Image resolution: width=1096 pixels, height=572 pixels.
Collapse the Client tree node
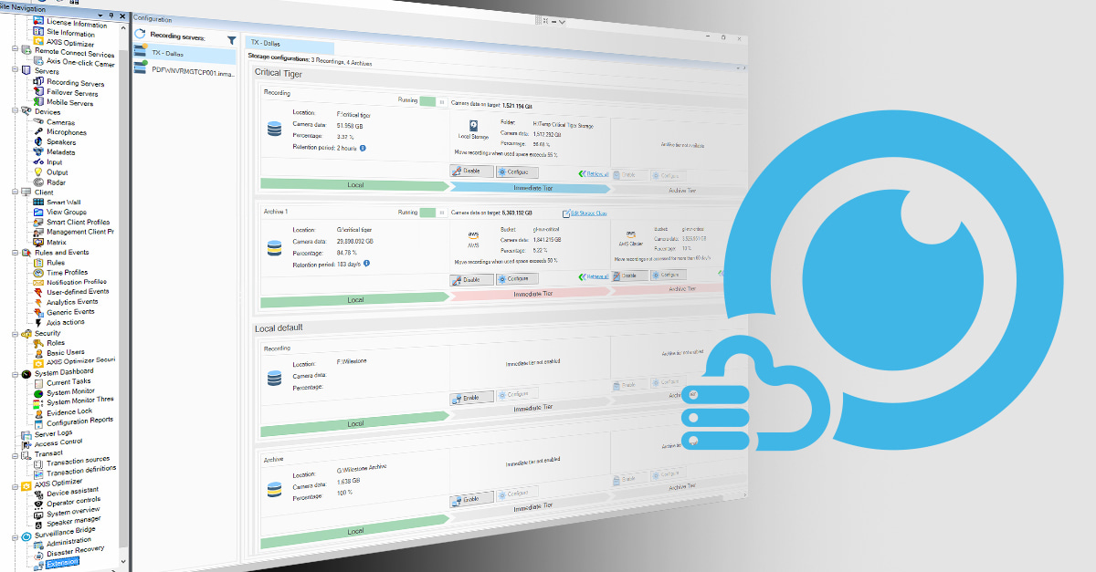[16, 192]
